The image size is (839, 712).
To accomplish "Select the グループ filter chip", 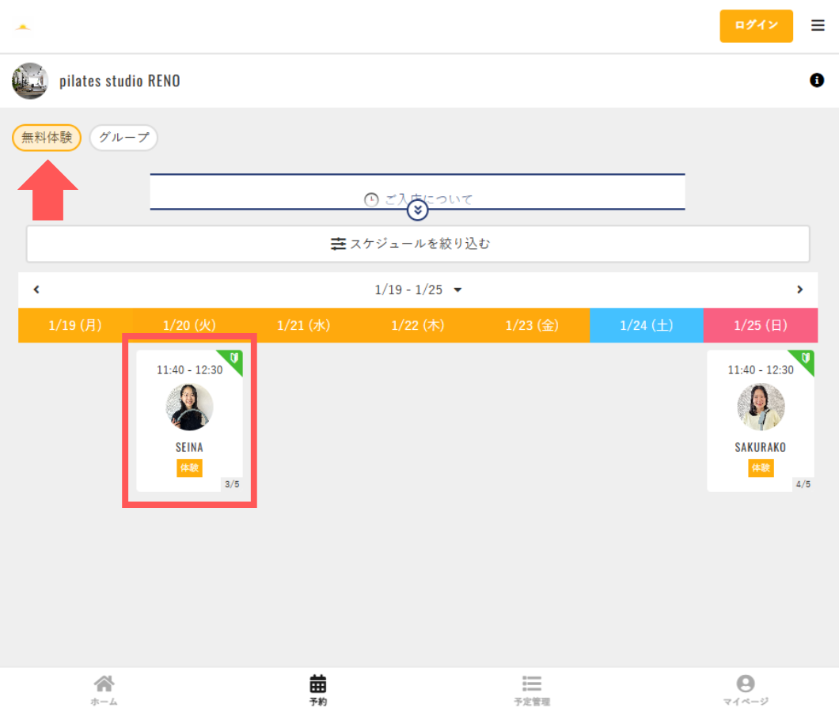I will tap(123, 138).
